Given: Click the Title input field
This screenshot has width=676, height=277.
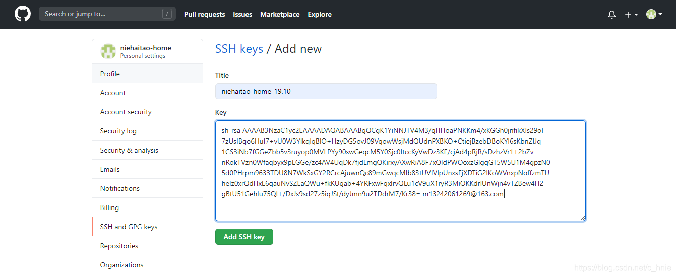Looking at the screenshot, I should click(x=326, y=91).
